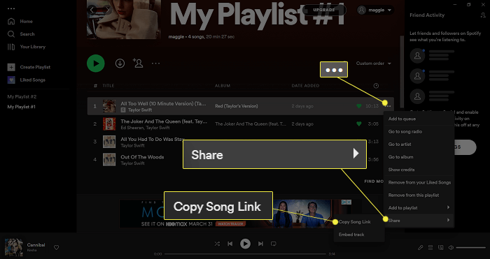Select Go to album

pyautogui.click(x=419, y=157)
